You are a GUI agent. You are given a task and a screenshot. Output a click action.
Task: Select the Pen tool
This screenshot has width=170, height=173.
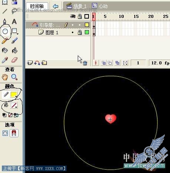point(5,22)
